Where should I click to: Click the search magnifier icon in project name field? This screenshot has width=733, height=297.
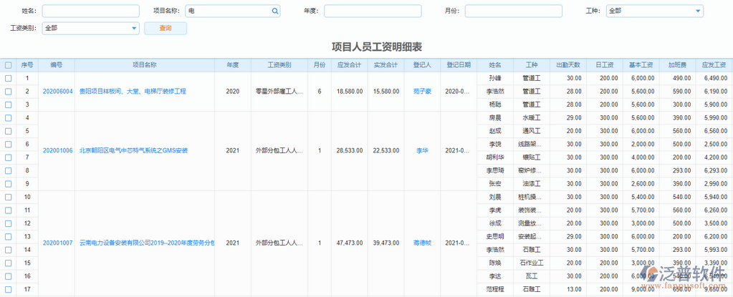(x=274, y=11)
